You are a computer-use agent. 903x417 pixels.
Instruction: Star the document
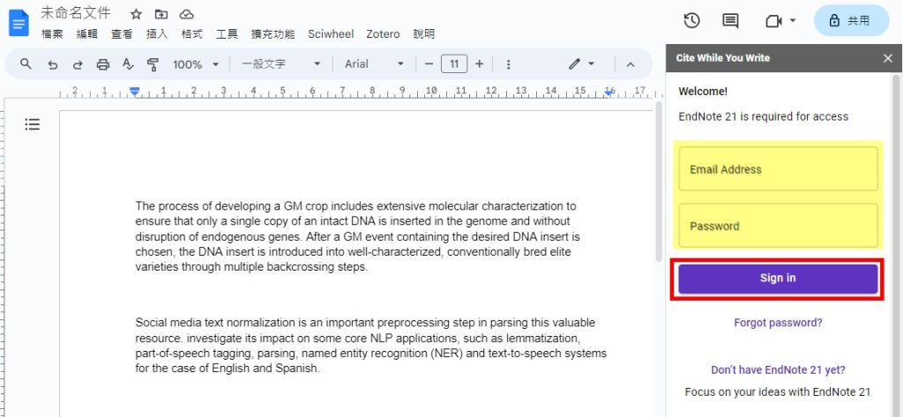click(x=136, y=14)
